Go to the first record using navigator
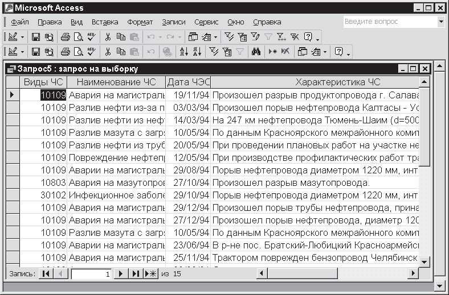Image resolution: width=449 pixels, height=295 pixels. (47, 274)
